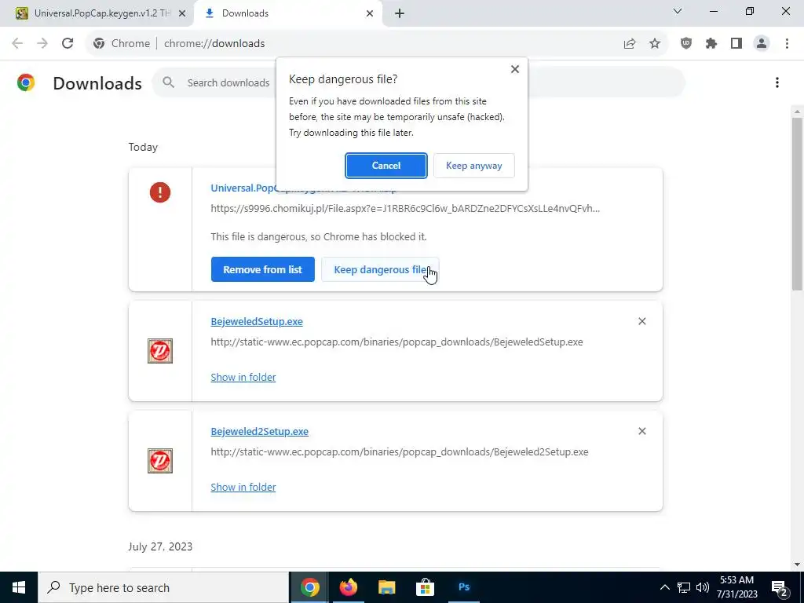Open File Explorer from the taskbar
The height and width of the screenshot is (603, 804).
coord(386,587)
